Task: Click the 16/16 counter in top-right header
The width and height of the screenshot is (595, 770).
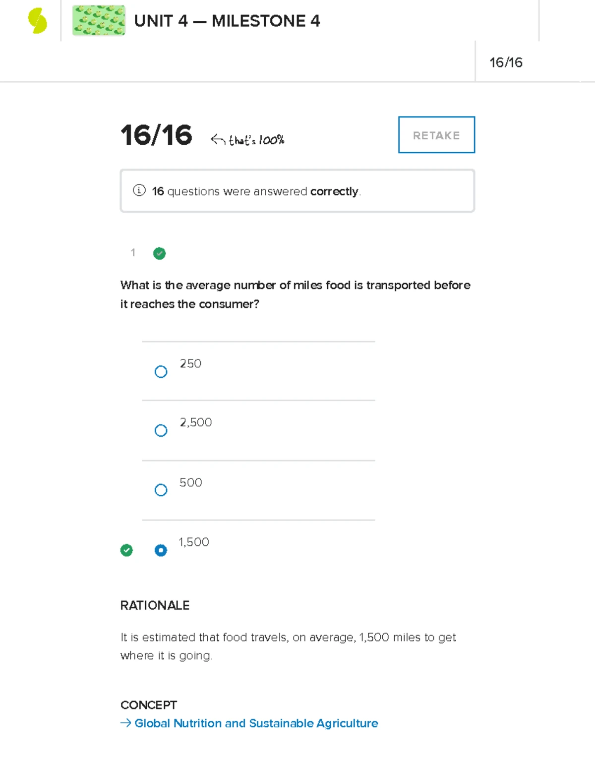Action: tap(506, 62)
